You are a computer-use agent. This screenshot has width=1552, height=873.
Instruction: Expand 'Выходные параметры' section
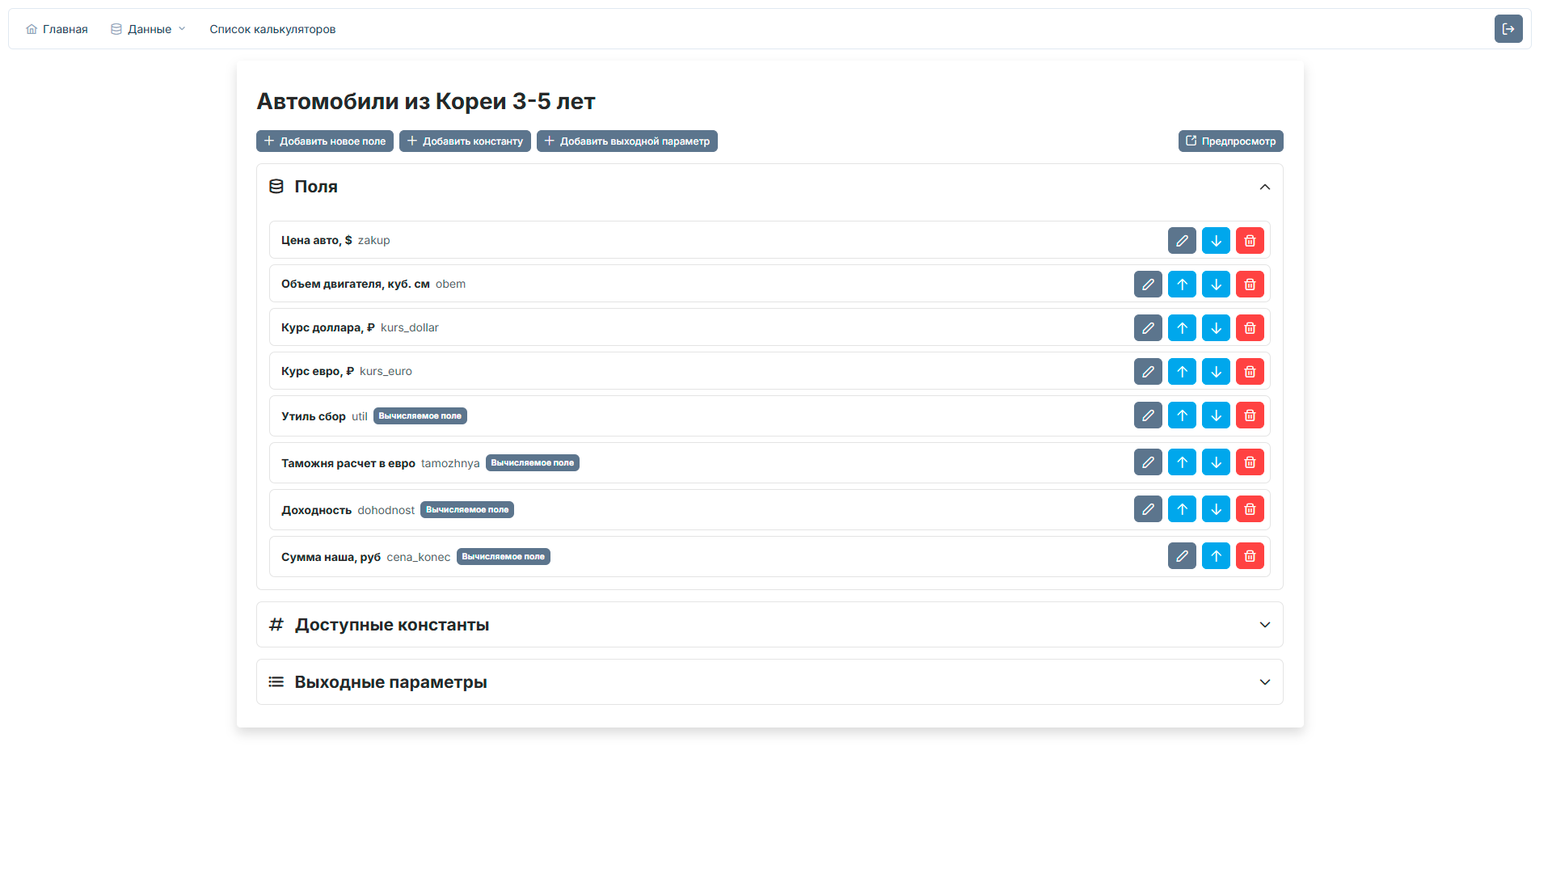pyautogui.click(x=1265, y=682)
